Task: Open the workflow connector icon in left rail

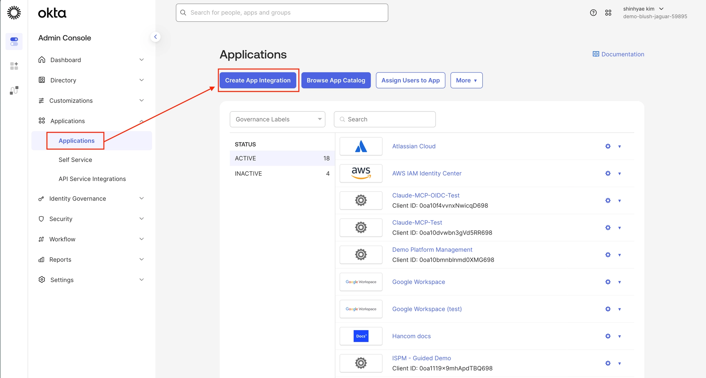Action: coord(14,90)
